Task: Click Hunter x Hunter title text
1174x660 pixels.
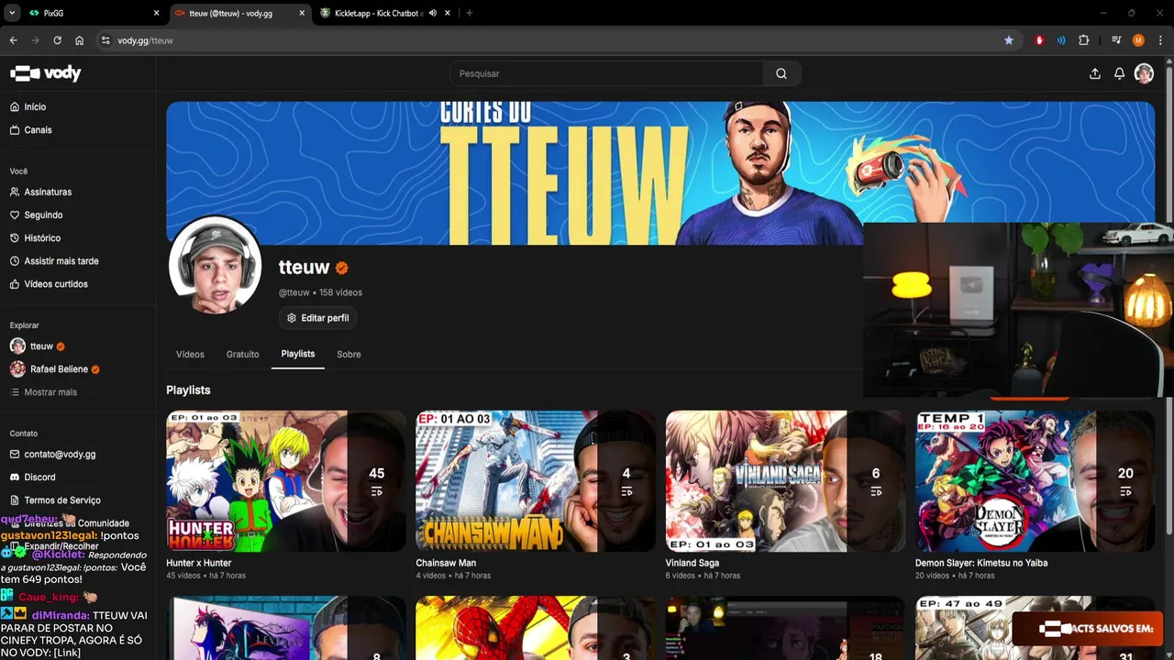Action: click(x=198, y=563)
